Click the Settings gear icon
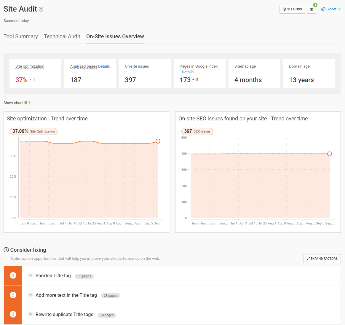The image size is (345, 325). (284, 9)
